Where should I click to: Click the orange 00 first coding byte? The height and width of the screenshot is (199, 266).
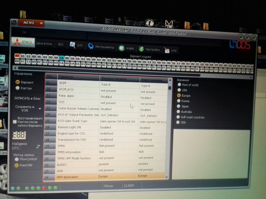[17, 56]
